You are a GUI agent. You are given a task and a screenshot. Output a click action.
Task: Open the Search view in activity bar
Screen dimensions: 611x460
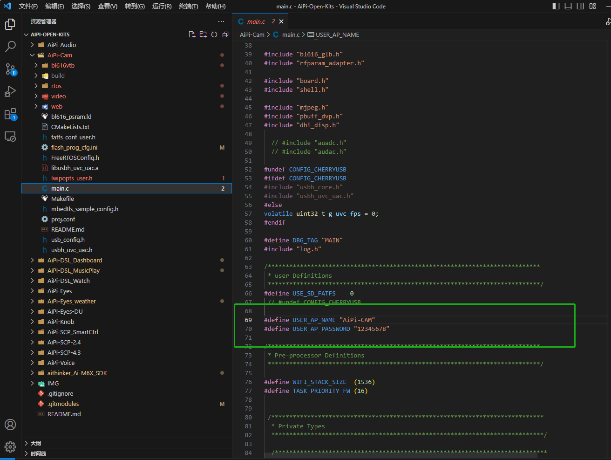(10, 47)
